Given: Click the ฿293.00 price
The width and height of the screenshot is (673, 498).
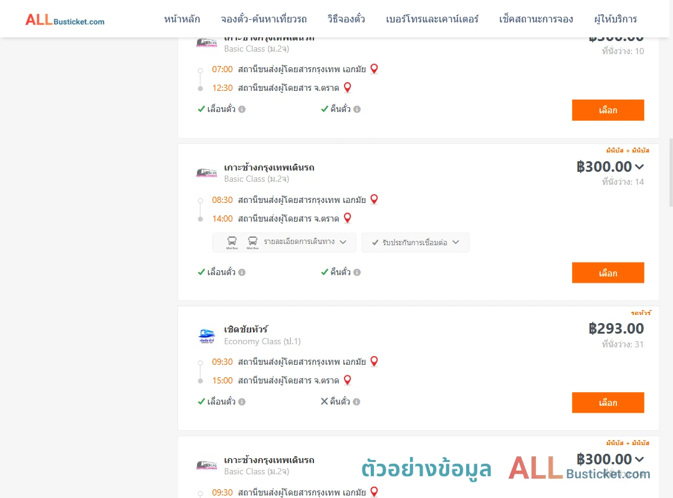Looking at the screenshot, I should tap(616, 329).
